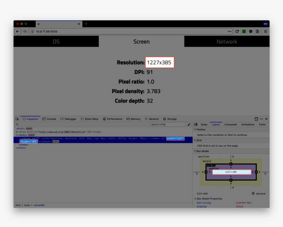Screen dimensions: 283x227
Task: Switch to the Network page tab
Action: point(227,41)
